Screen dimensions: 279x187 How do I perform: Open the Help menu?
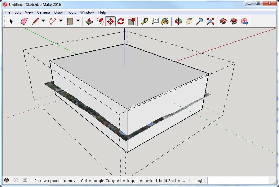(x=102, y=12)
